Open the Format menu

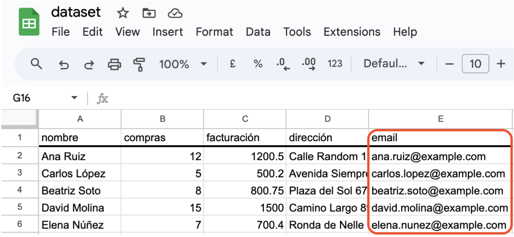point(214,32)
